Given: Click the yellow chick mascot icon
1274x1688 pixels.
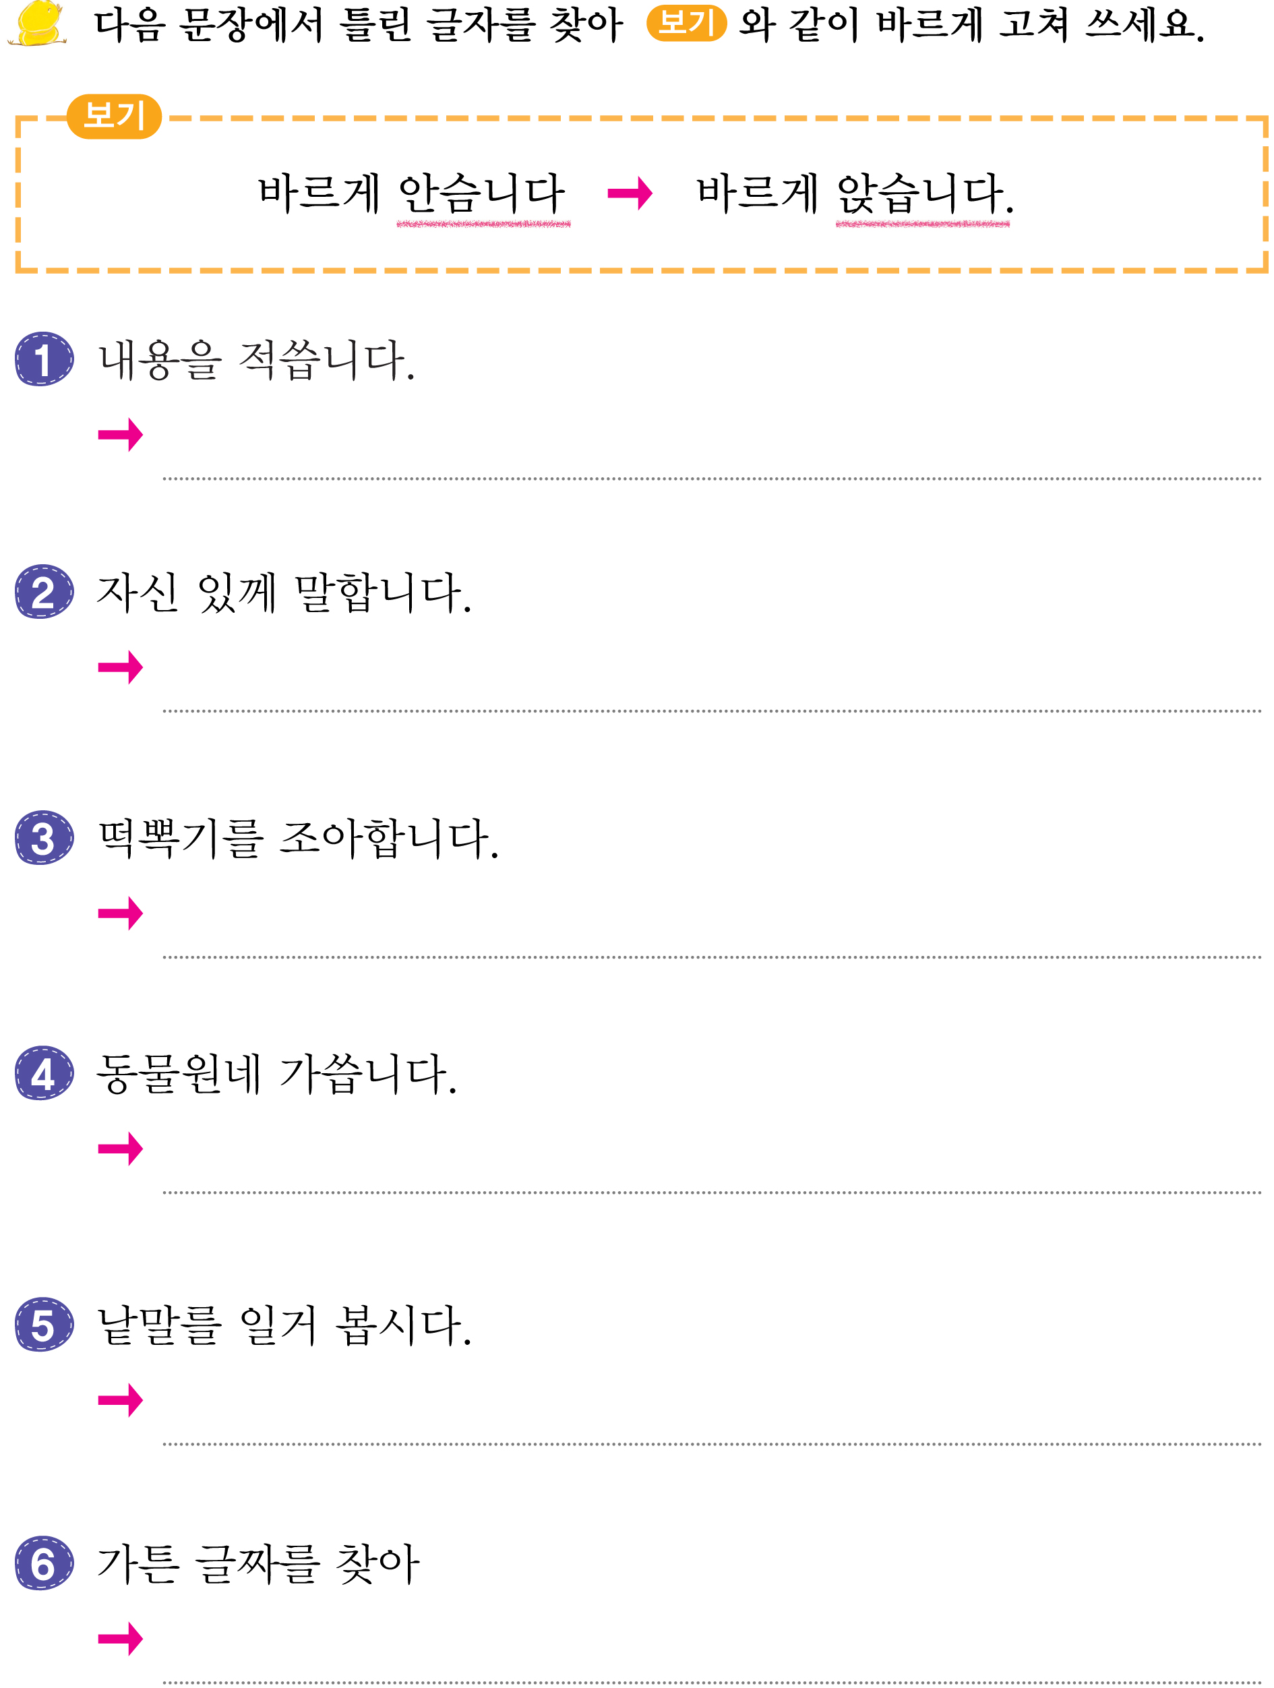Looking at the screenshot, I should coord(37,23).
